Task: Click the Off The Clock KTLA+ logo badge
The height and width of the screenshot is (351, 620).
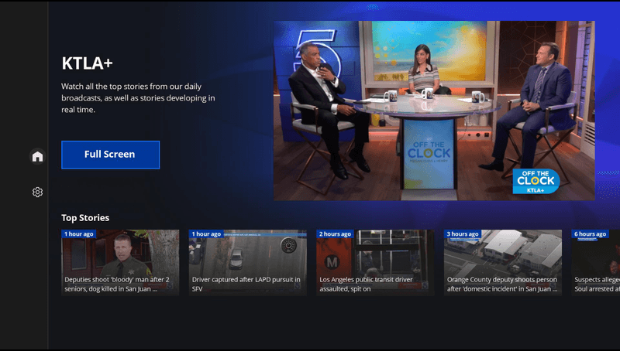Action: 536,182
